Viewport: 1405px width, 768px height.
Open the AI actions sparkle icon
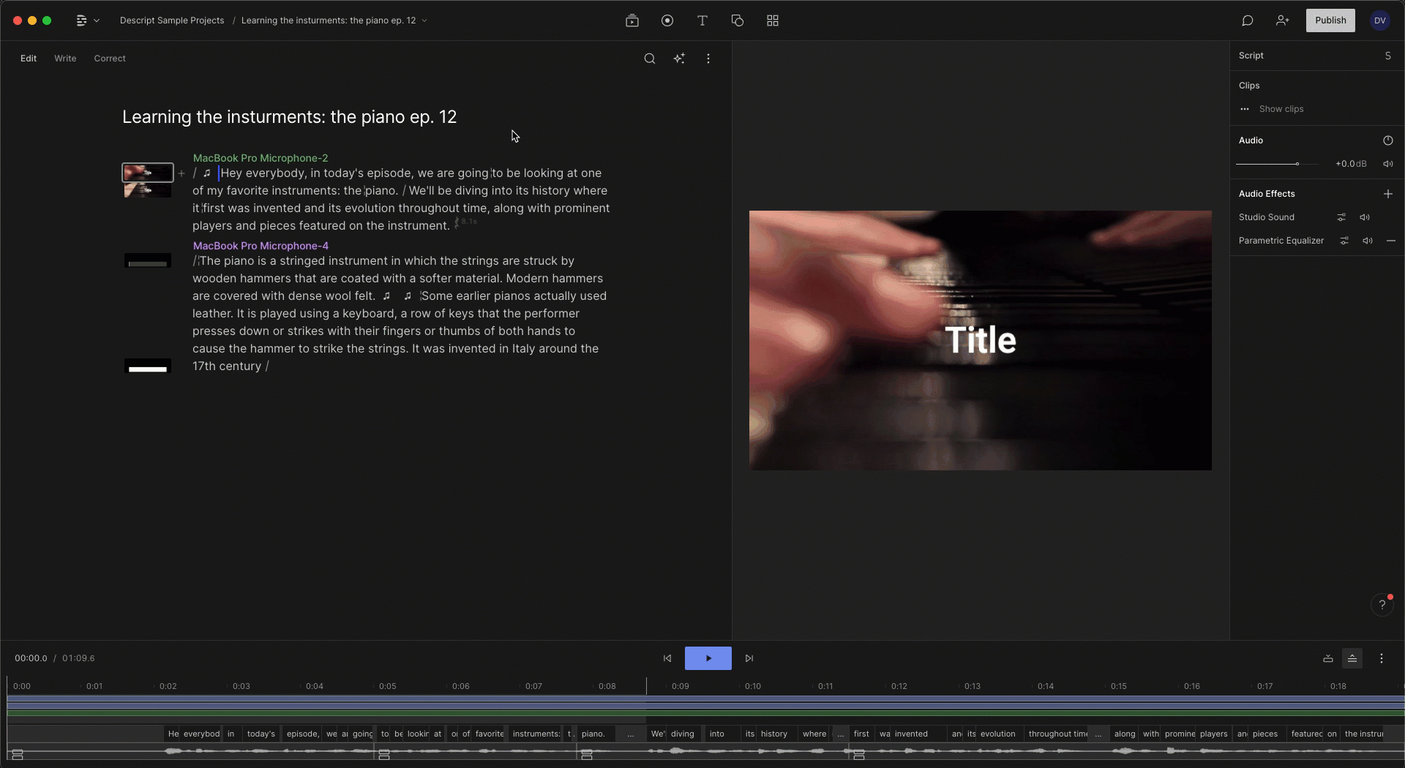(679, 59)
